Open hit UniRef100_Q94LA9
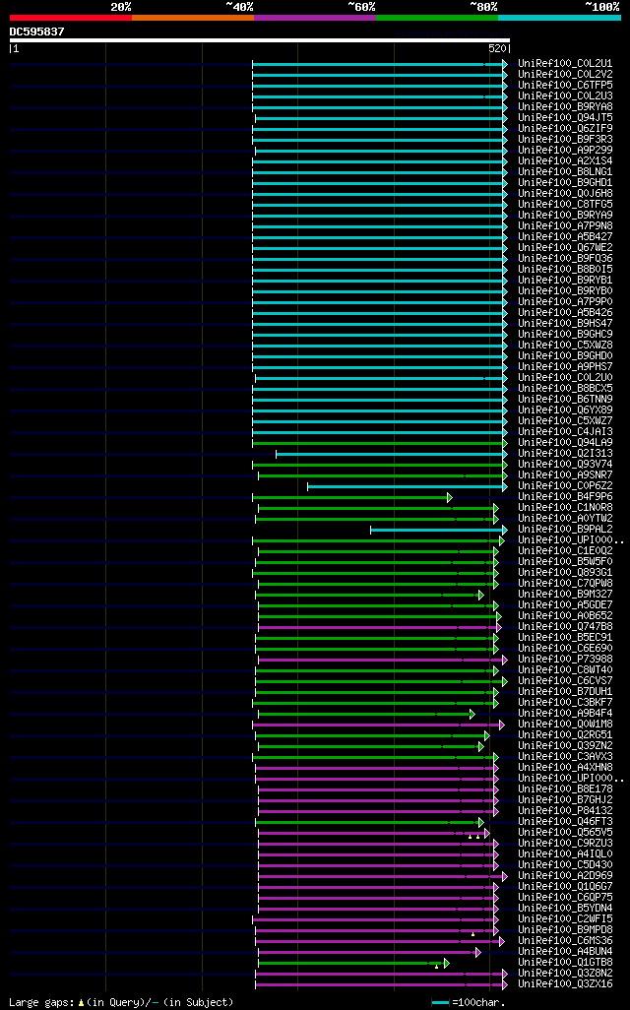630x1010 pixels. (565, 443)
